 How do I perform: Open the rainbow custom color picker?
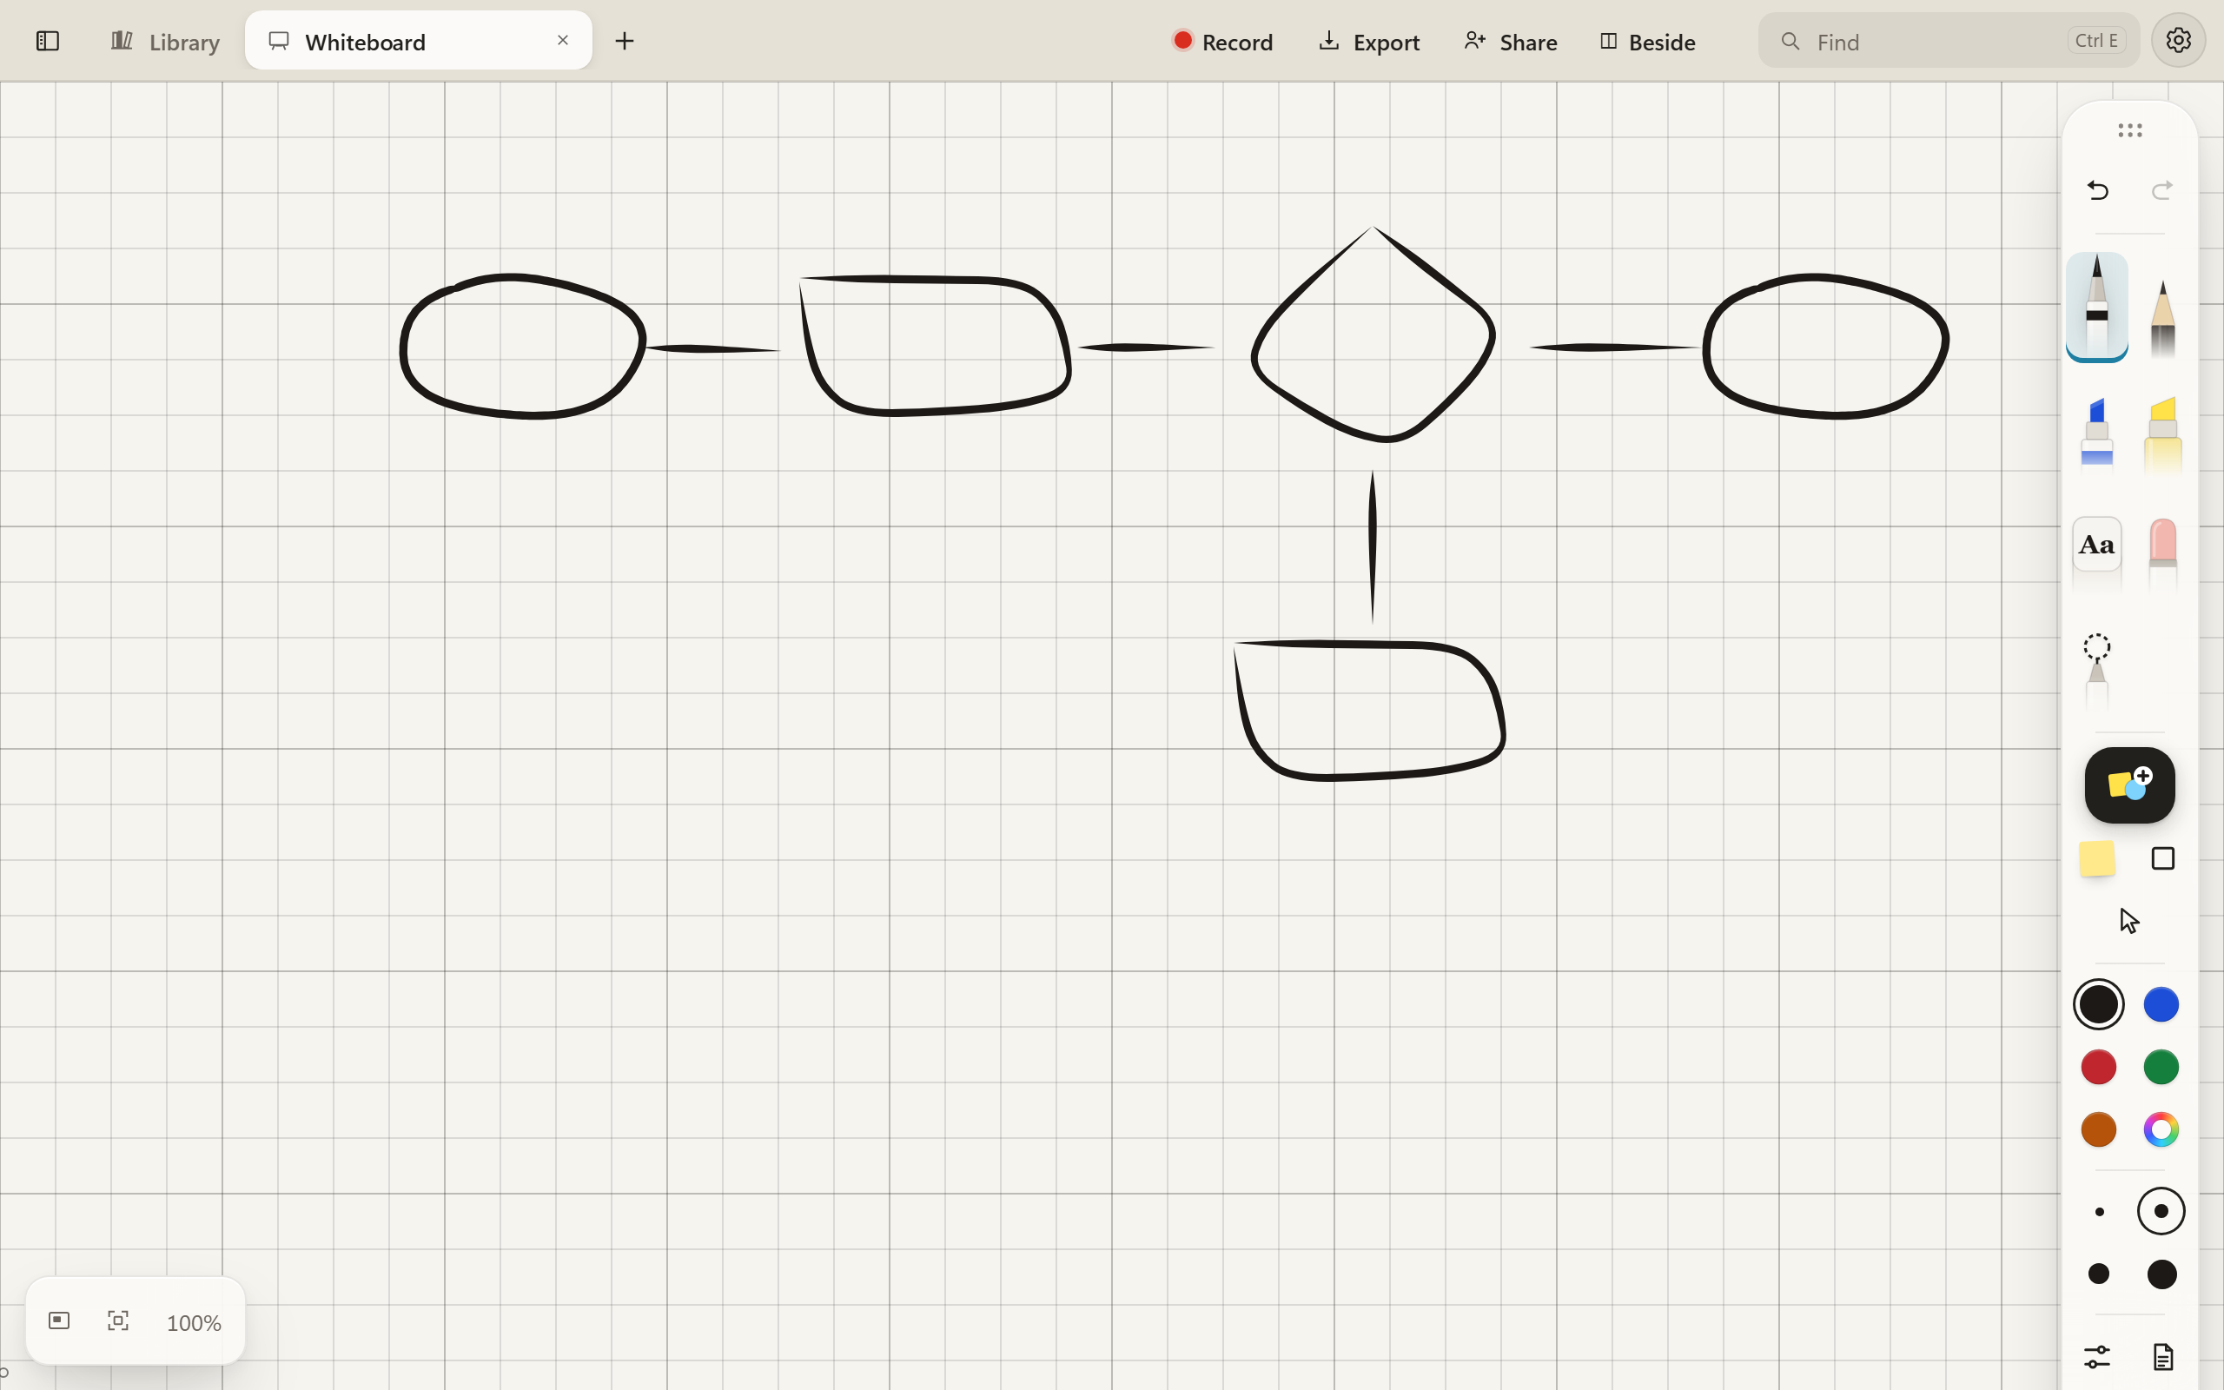coord(2161,1130)
